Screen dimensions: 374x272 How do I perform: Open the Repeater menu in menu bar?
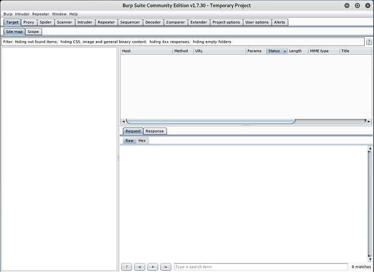click(x=41, y=14)
